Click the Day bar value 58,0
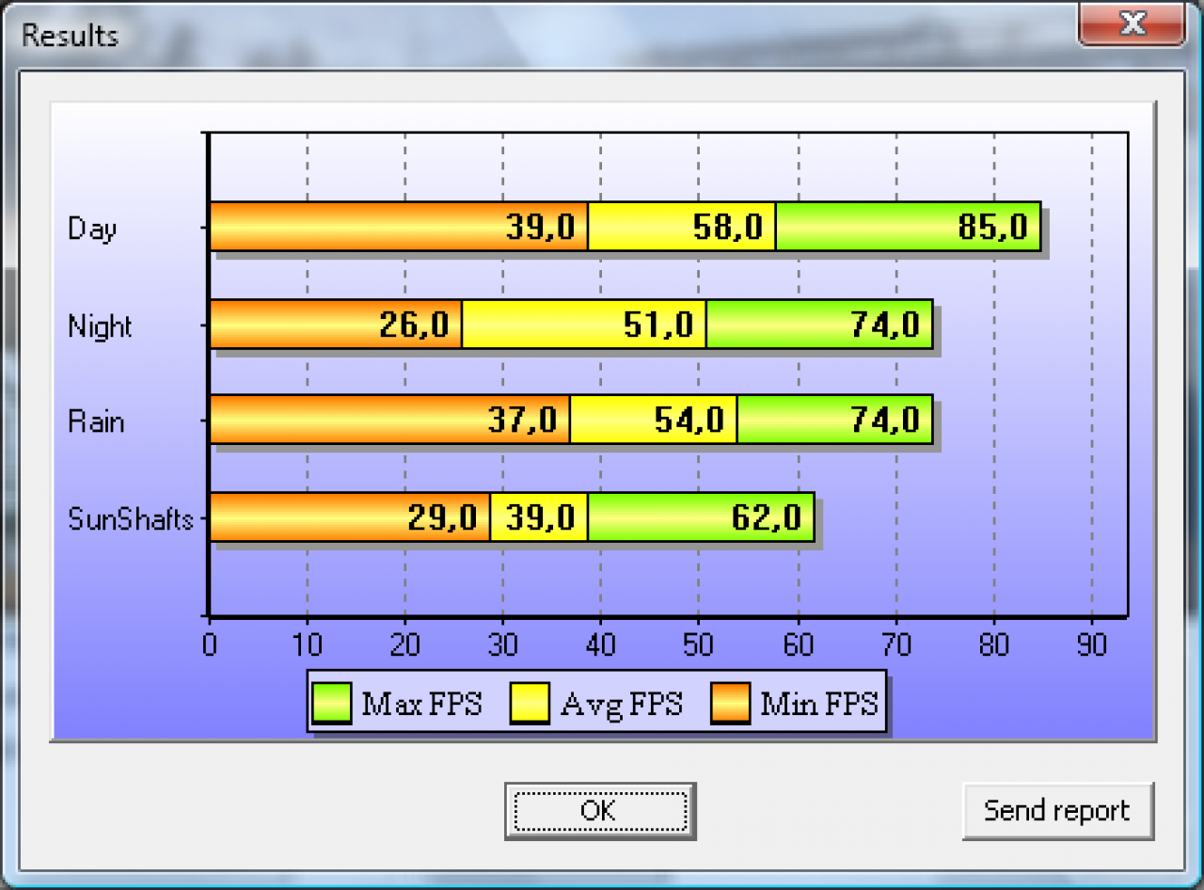 point(728,227)
